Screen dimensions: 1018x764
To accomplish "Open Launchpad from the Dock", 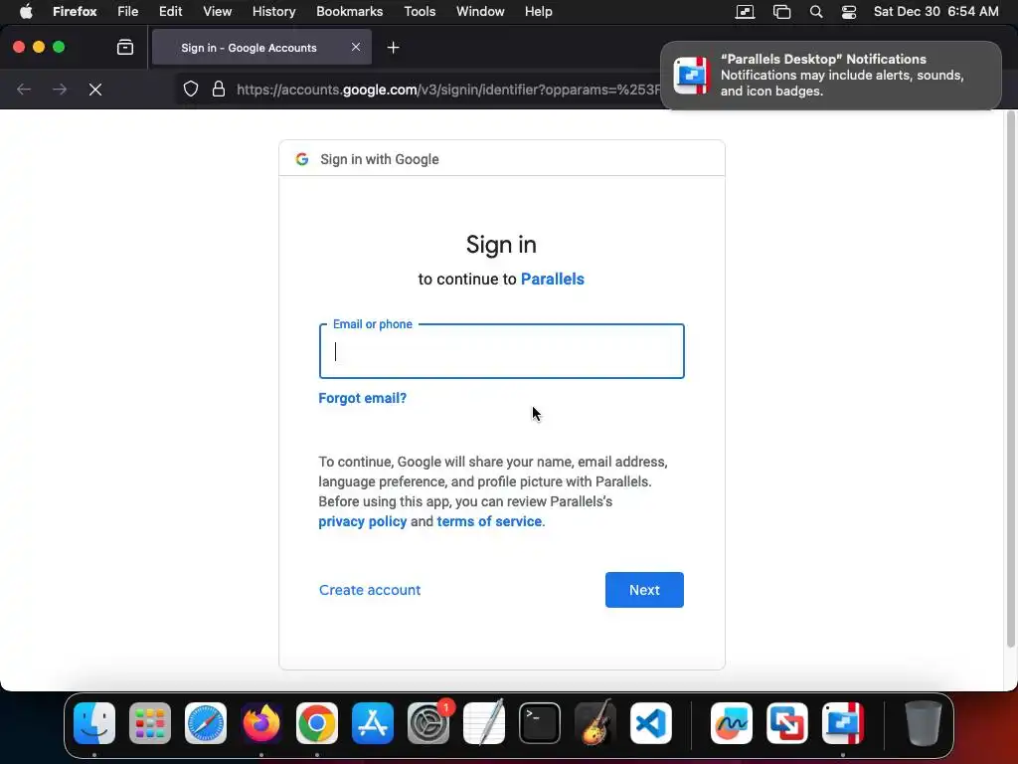I will coord(150,723).
